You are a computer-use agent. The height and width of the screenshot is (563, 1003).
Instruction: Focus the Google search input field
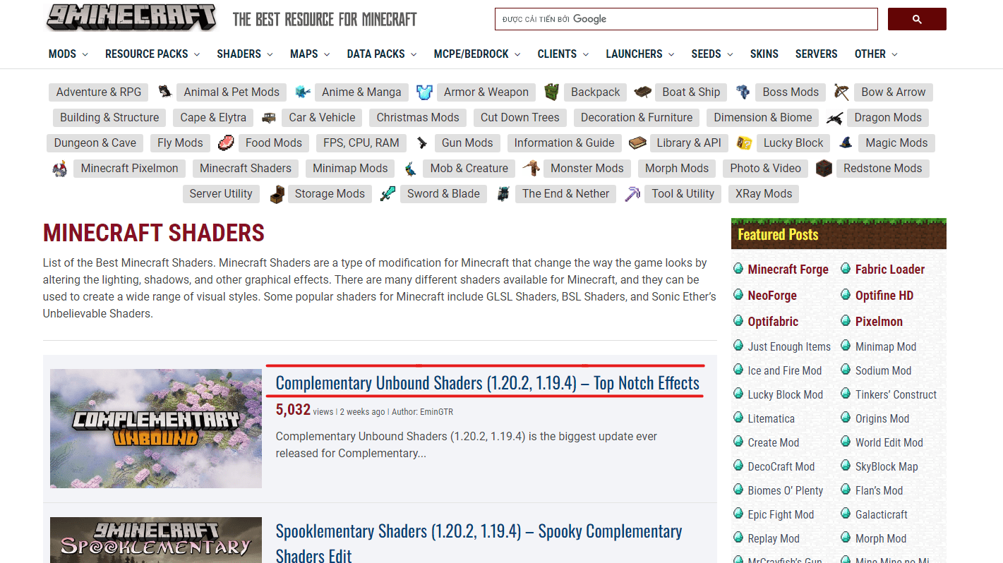686,19
